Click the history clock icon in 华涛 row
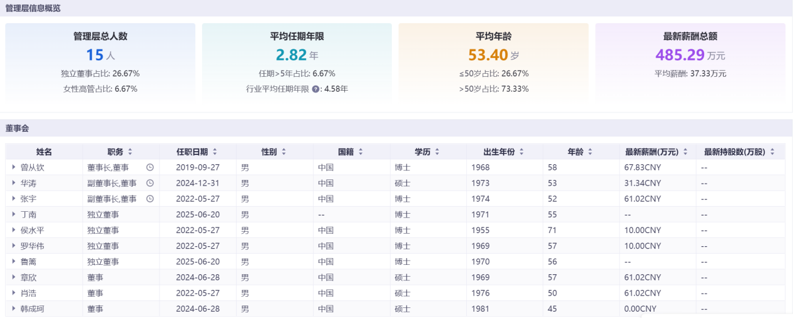Image resolution: width=793 pixels, height=318 pixels. click(x=150, y=183)
